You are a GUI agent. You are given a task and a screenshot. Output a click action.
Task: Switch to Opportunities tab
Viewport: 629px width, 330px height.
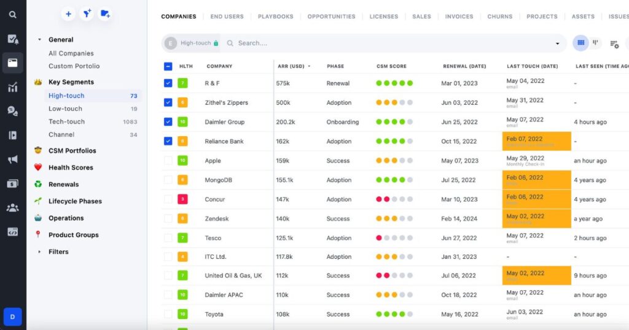click(x=331, y=17)
